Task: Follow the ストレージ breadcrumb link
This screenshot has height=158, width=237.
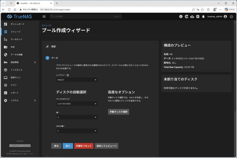Action: [x=47, y=25]
